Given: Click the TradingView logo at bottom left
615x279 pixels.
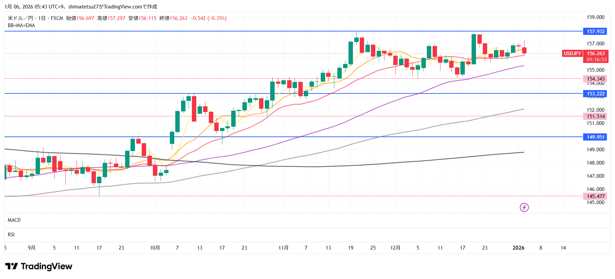Looking at the screenshot, I should click(39, 266).
